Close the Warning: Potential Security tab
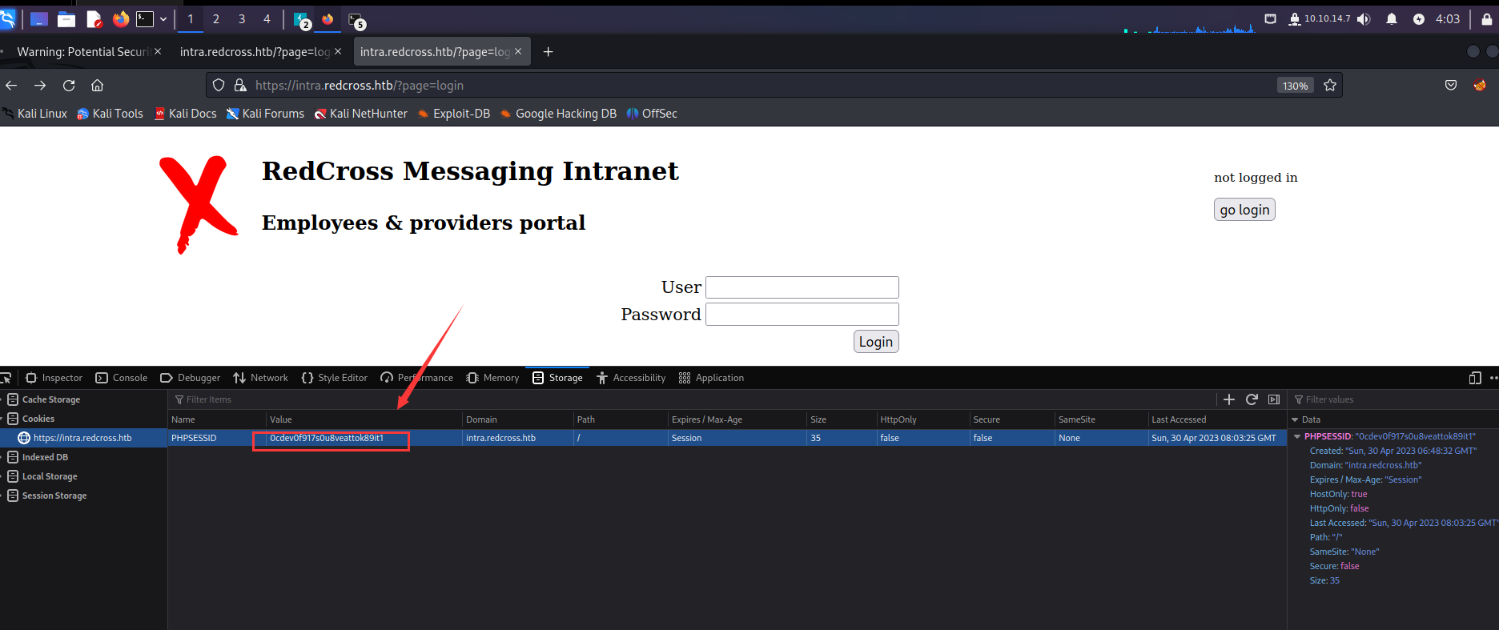This screenshot has height=630, width=1499. pyautogui.click(x=158, y=51)
